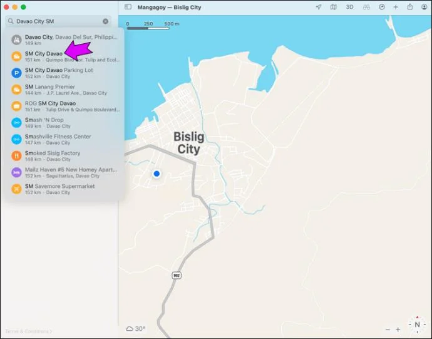Toggle 3D map view
Viewport: 432px width, 339px height.
[x=349, y=7]
